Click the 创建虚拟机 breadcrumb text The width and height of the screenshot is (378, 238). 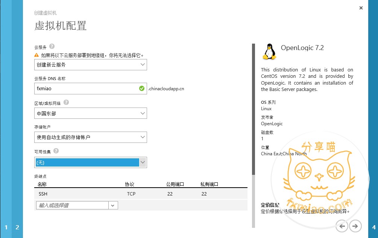point(45,13)
